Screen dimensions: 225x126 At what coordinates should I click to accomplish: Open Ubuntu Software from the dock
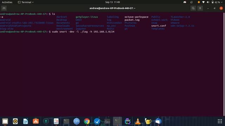pos(36,121)
